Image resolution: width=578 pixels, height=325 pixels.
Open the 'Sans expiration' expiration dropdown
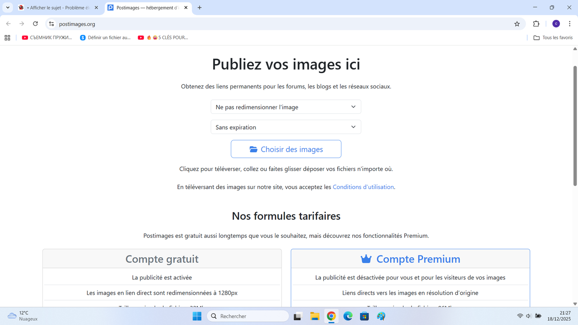pos(285,127)
